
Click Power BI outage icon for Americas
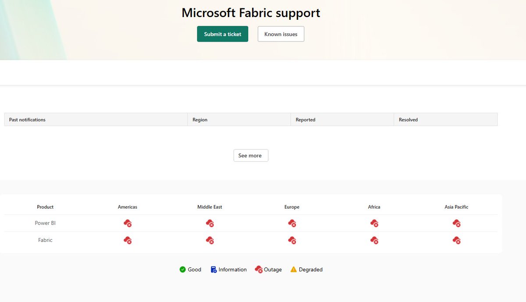coord(128,223)
